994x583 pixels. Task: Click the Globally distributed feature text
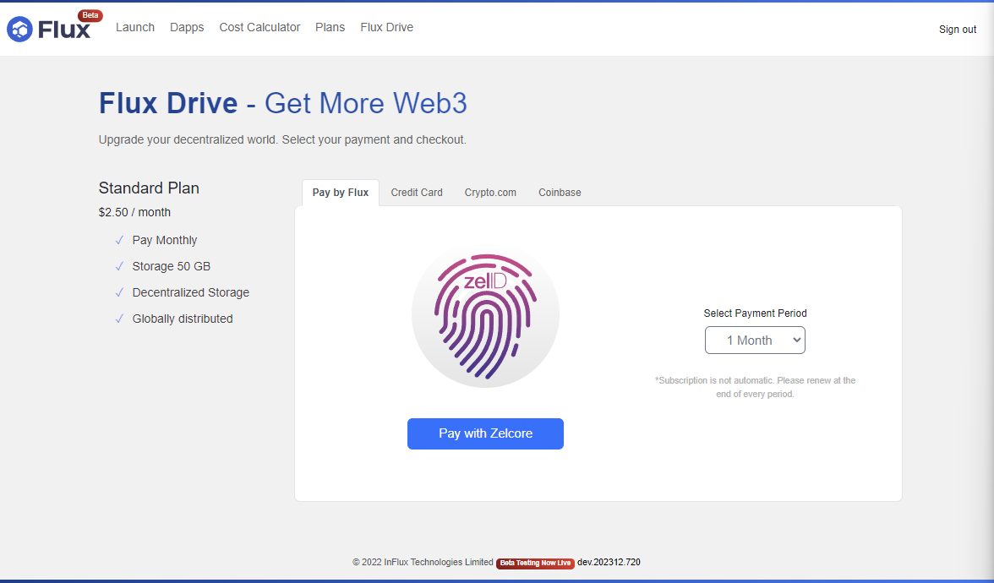click(183, 319)
